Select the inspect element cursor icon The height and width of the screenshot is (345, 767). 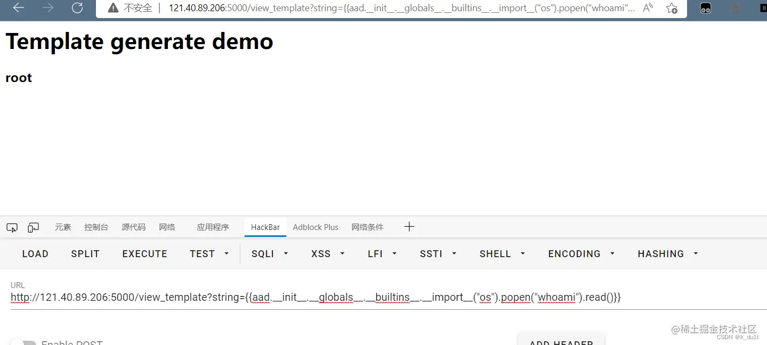pyautogui.click(x=12, y=227)
